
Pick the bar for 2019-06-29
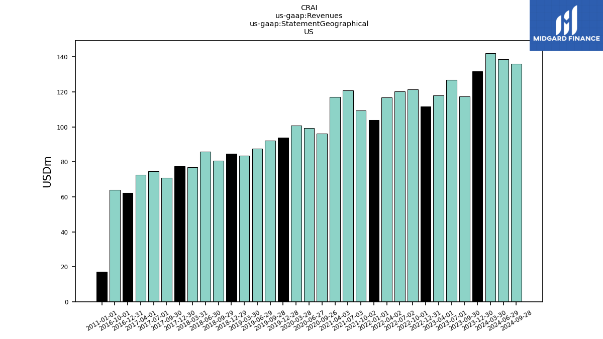click(257, 225)
